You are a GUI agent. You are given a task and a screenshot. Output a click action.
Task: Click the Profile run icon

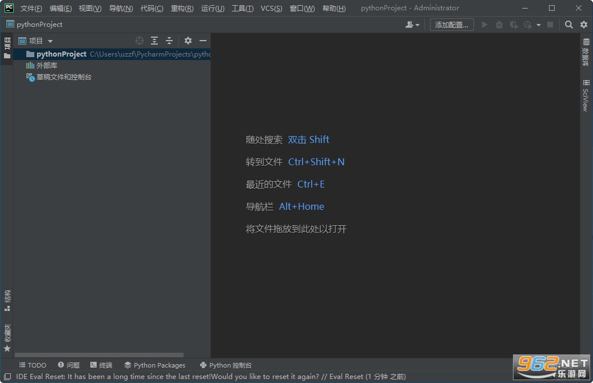[x=528, y=25]
